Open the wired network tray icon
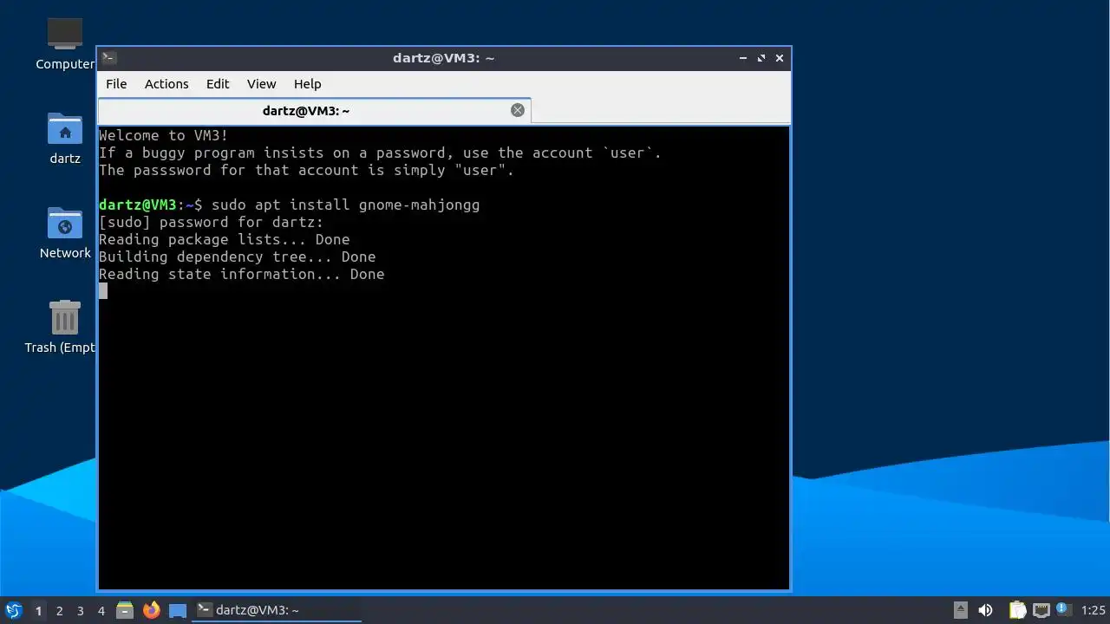This screenshot has height=624, width=1110. click(1041, 610)
